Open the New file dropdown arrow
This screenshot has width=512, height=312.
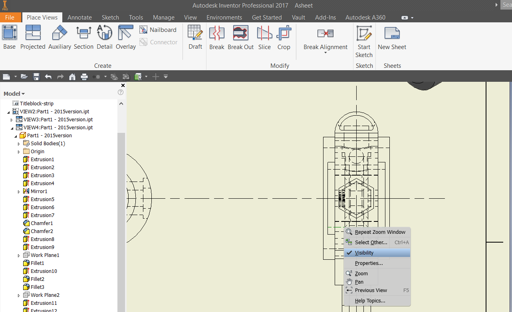point(15,77)
